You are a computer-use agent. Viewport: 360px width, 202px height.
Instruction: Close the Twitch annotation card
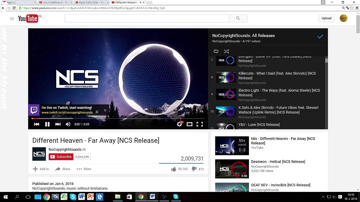(105, 110)
